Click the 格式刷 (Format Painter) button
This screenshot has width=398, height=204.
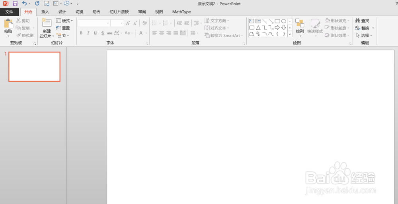point(25,35)
